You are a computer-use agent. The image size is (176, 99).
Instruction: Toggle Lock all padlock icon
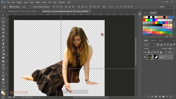coord(161,52)
